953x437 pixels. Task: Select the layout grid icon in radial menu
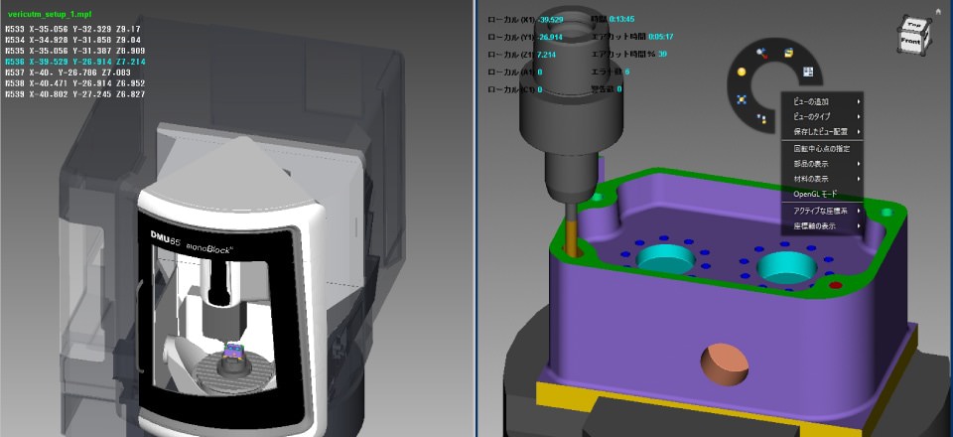click(x=807, y=72)
